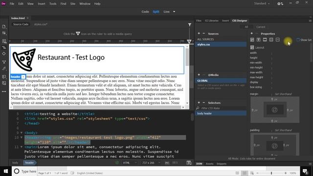This screenshot has height=176, width=313.
Task: Add media query with @Media plus icon
Action: point(199,75)
